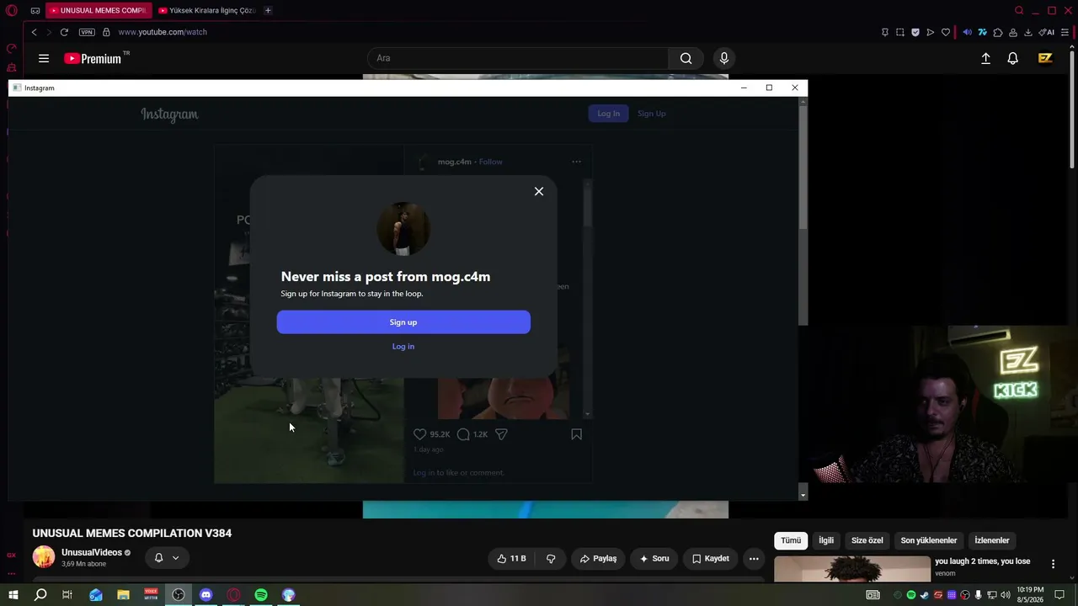Click the pin icon in the Opera toolbar
Screen dimensions: 1078x606
[885, 32]
